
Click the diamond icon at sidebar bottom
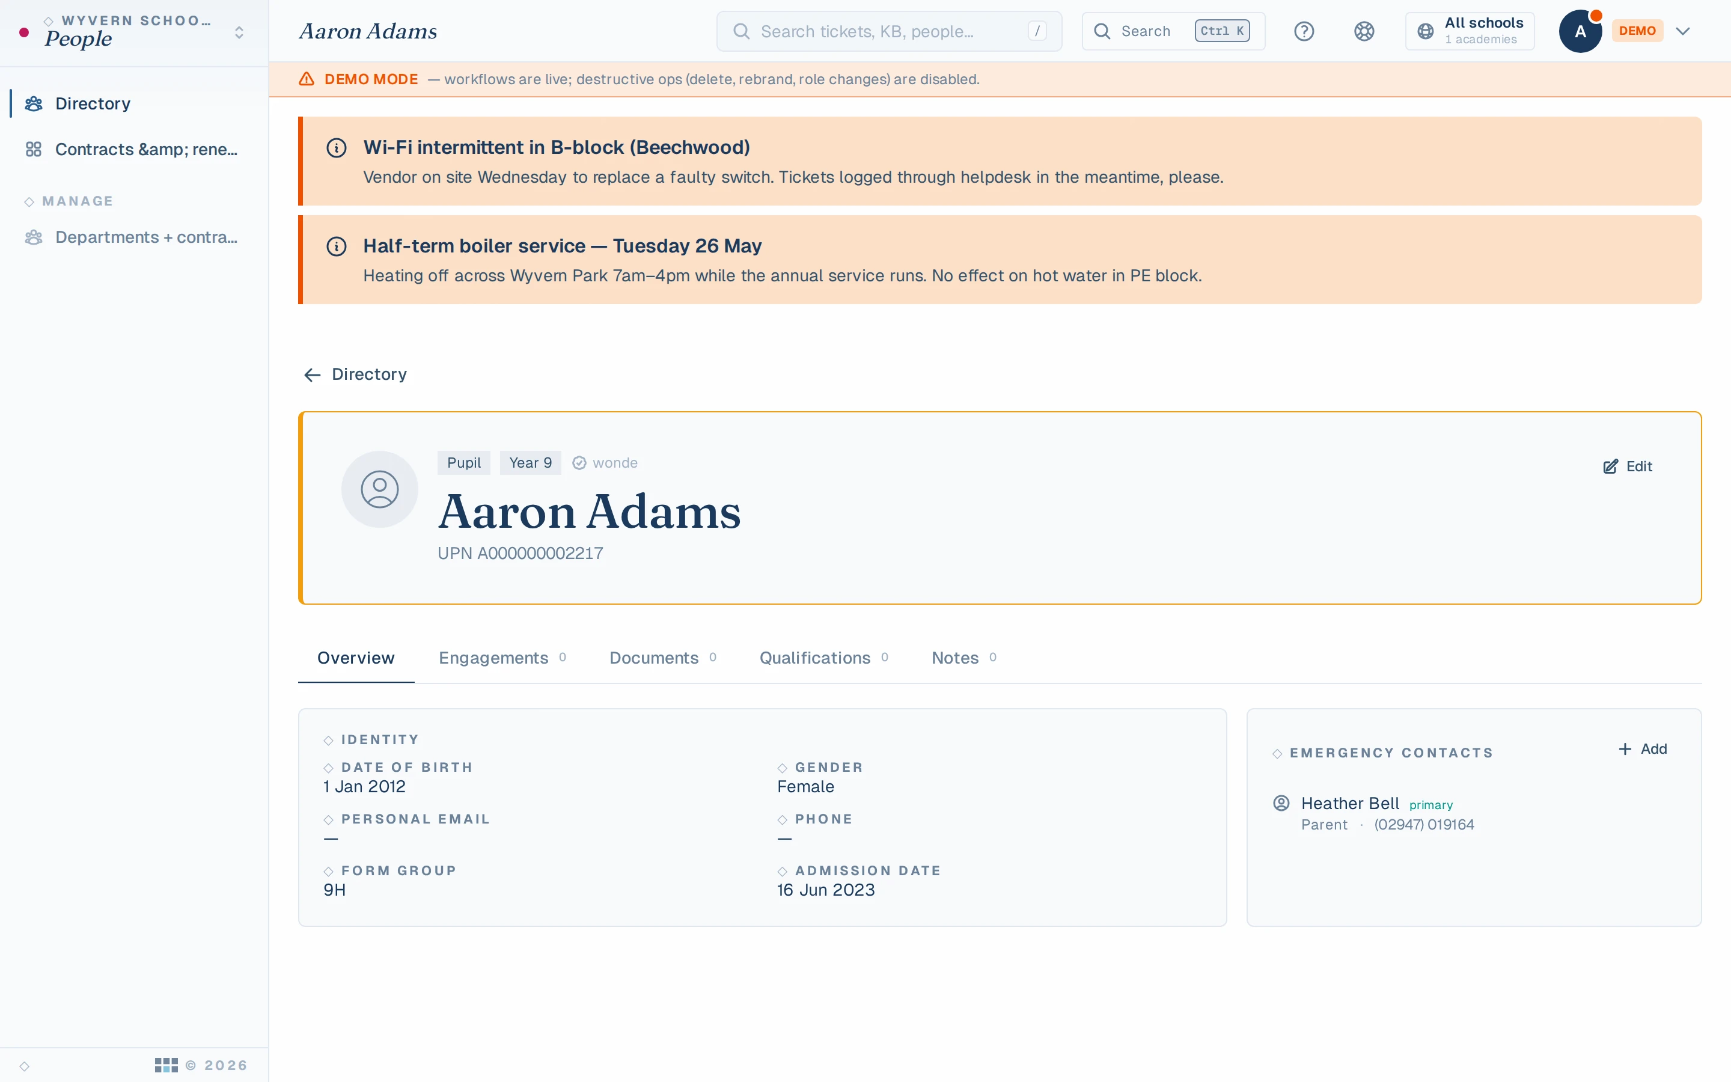24,1066
